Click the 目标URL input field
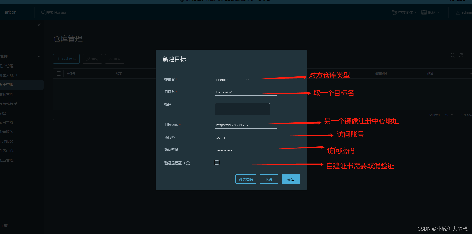The width and height of the screenshot is (472, 234). coord(246,125)
